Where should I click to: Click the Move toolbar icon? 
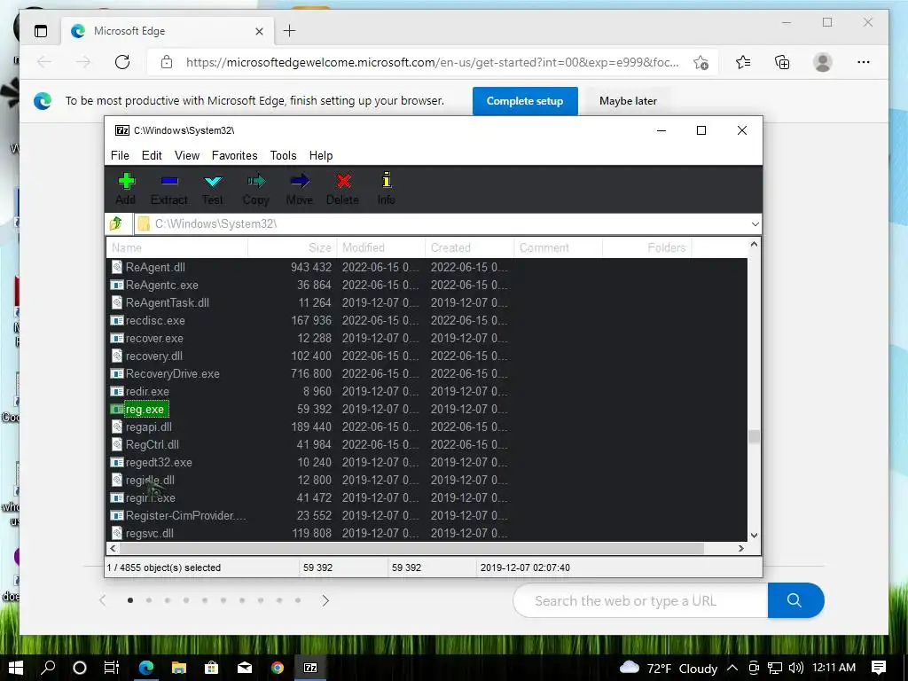300,189
